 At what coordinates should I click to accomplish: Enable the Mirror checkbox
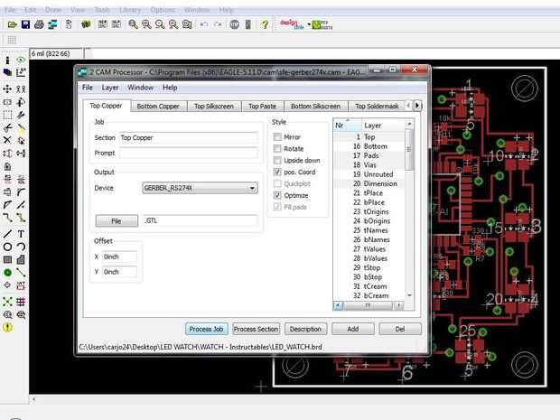pyautogui.click(x=278, y=136)
